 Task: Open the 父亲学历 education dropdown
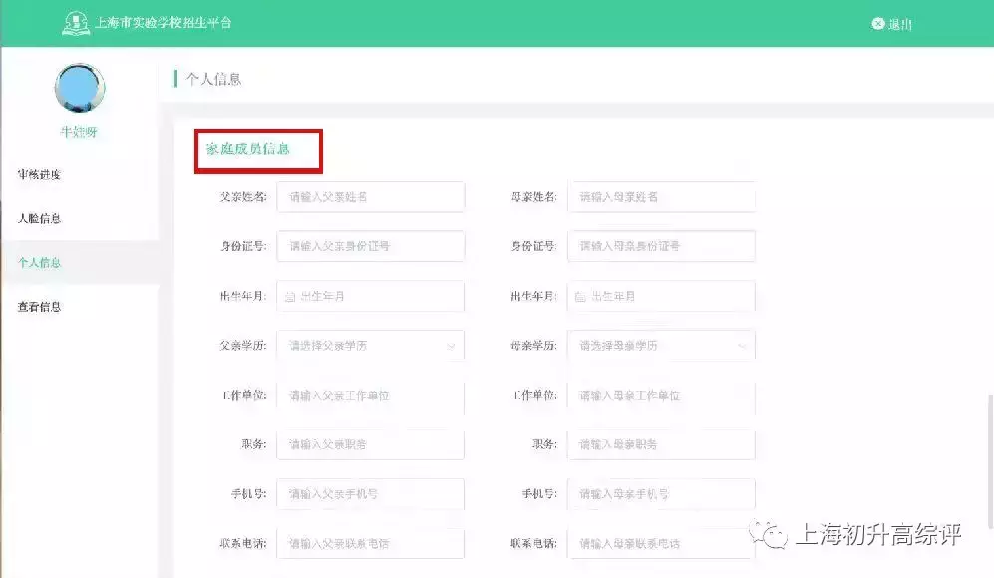tap(370, 346)
